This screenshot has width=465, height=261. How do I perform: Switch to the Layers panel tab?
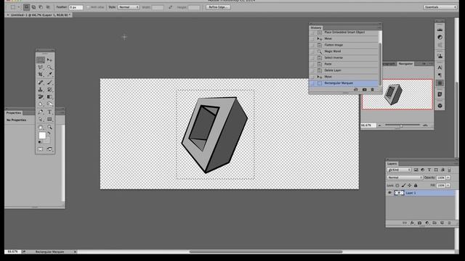(392, 164)
